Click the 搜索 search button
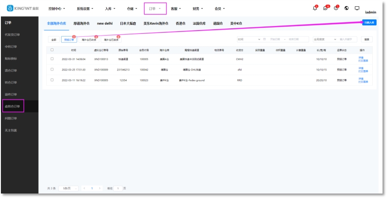Viewport: 387px width, 198px height. (x=367, y=40)
